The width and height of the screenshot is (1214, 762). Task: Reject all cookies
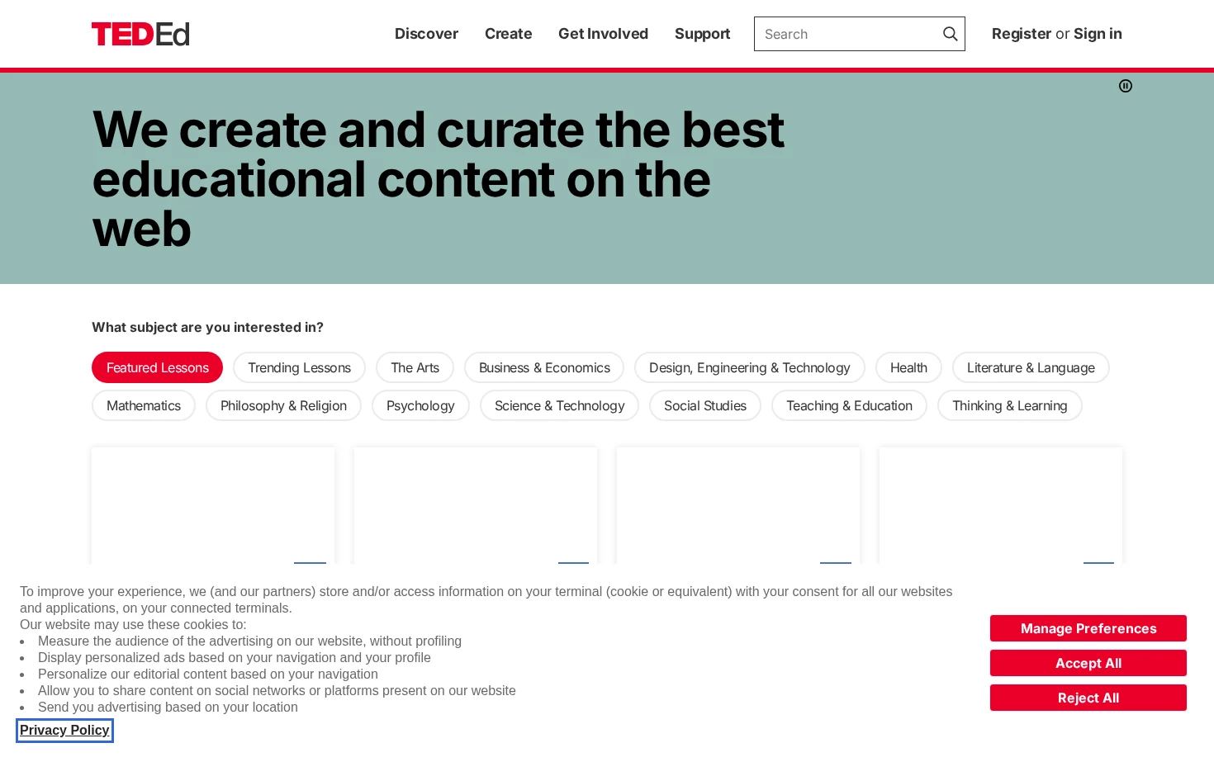[x=1088, y=698]
